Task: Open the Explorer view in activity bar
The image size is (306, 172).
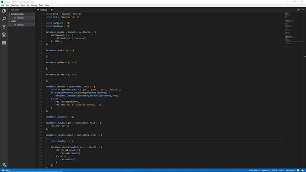Action: click(x=4, y=11)
